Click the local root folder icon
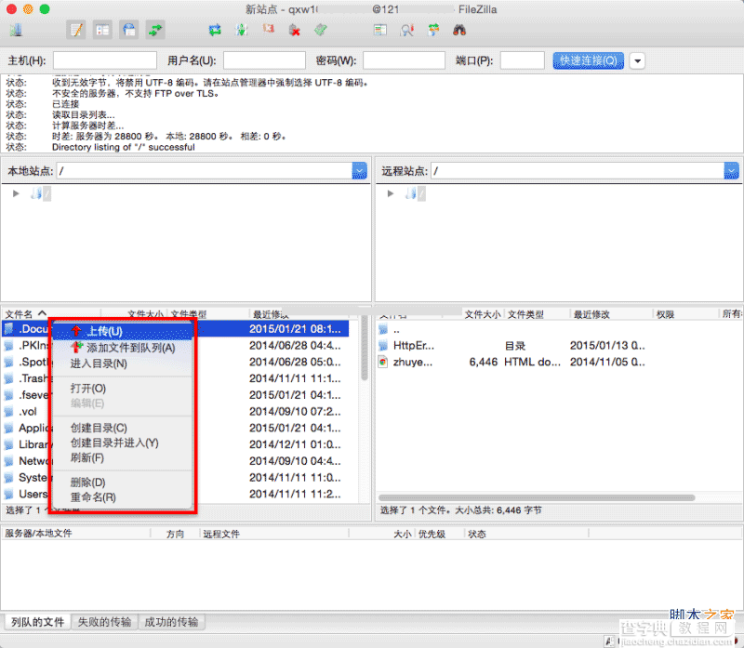744x648 pixels. click(x=36, y=193)
